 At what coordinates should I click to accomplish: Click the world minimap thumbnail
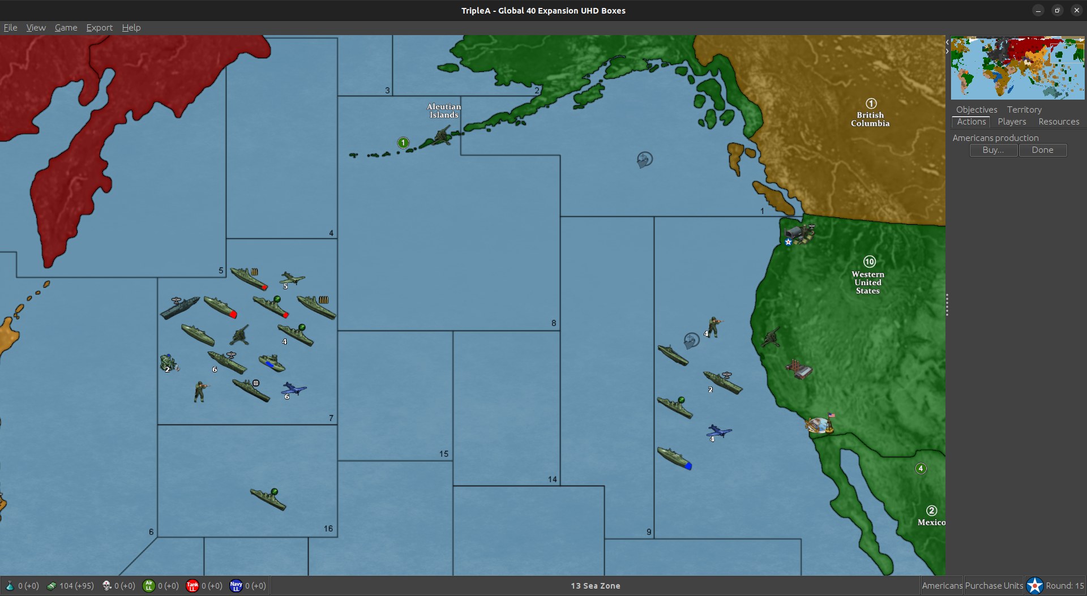pos(1017,68)
